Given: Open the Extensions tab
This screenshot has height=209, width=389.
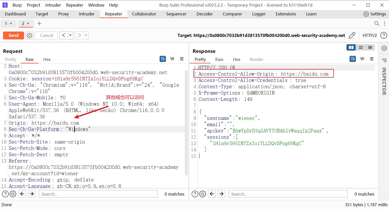Looking at the screenshot, I should pos(286,14).
